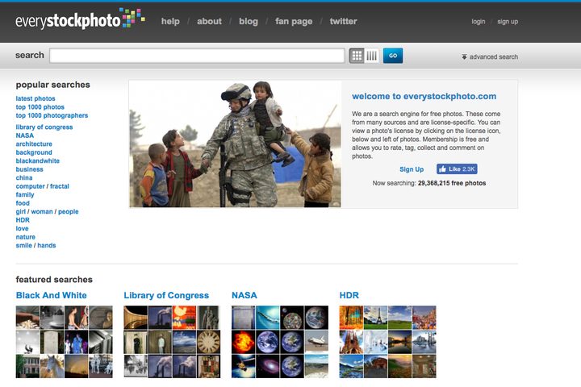This screenshot has width=581, height=387.
Task: Click welcome to everystockphoto.com heading
Action: tap(424, 96)
